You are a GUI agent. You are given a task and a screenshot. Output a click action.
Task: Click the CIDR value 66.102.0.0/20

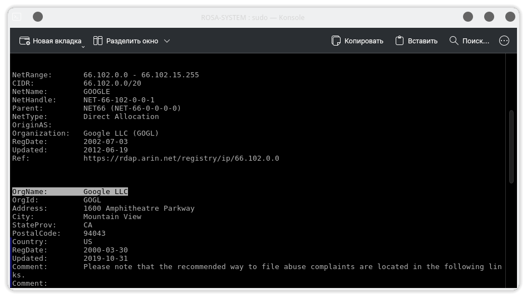112,83
